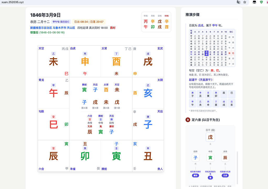This screenshot has height=189, width=268.
Task: Select the 月柱 column in pillars card
Action: coord(153,22)
